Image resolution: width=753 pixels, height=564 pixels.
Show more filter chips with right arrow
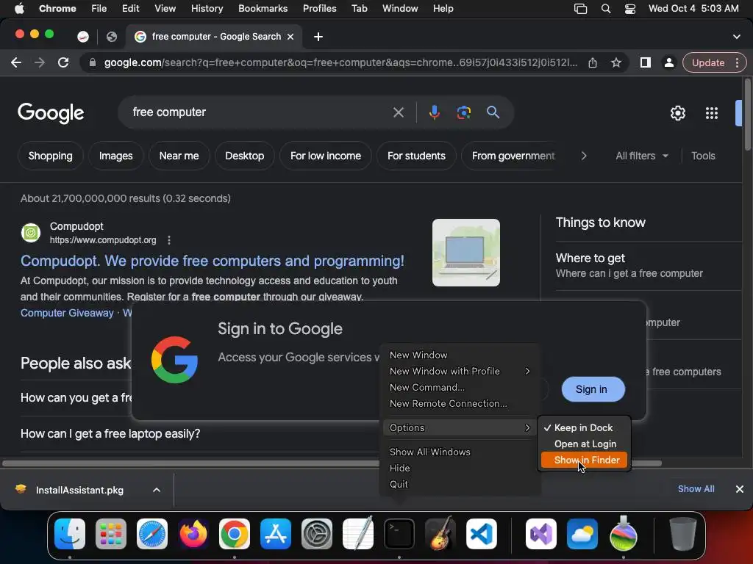coord(583,156)
